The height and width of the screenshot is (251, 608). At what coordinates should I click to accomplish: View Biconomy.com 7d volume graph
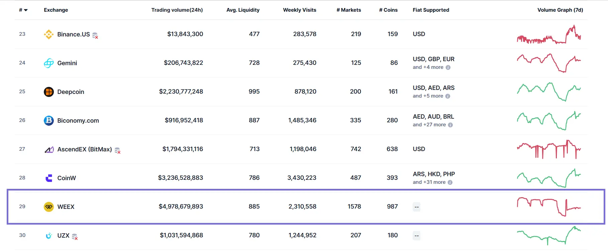point(549,120)
